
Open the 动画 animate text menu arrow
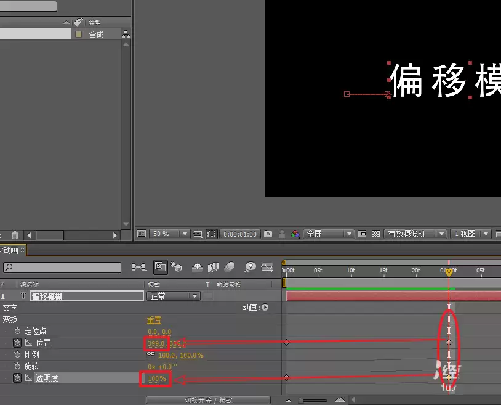265,308
